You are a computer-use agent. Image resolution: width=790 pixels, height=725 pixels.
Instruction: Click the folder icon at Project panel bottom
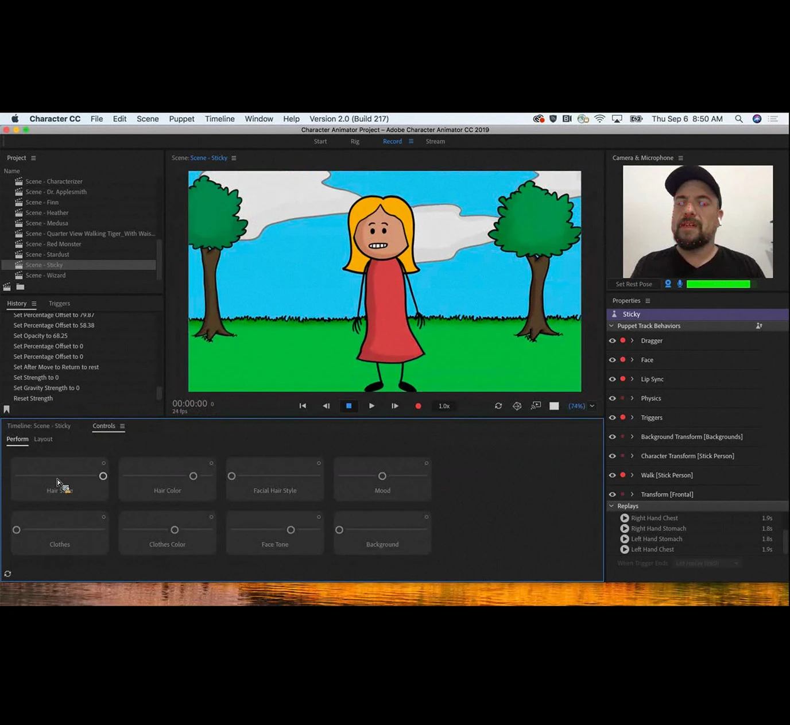[20, 286]
